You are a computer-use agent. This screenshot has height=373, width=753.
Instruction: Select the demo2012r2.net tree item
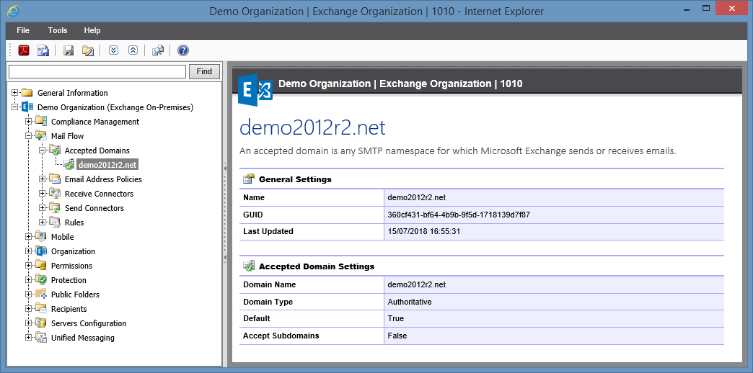(107, 165)
